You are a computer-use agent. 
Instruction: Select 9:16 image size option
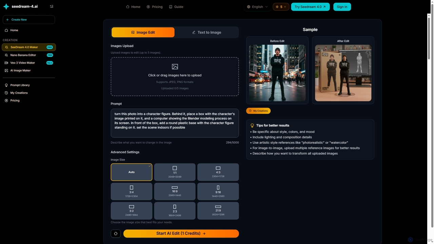(x=218, y=191)
